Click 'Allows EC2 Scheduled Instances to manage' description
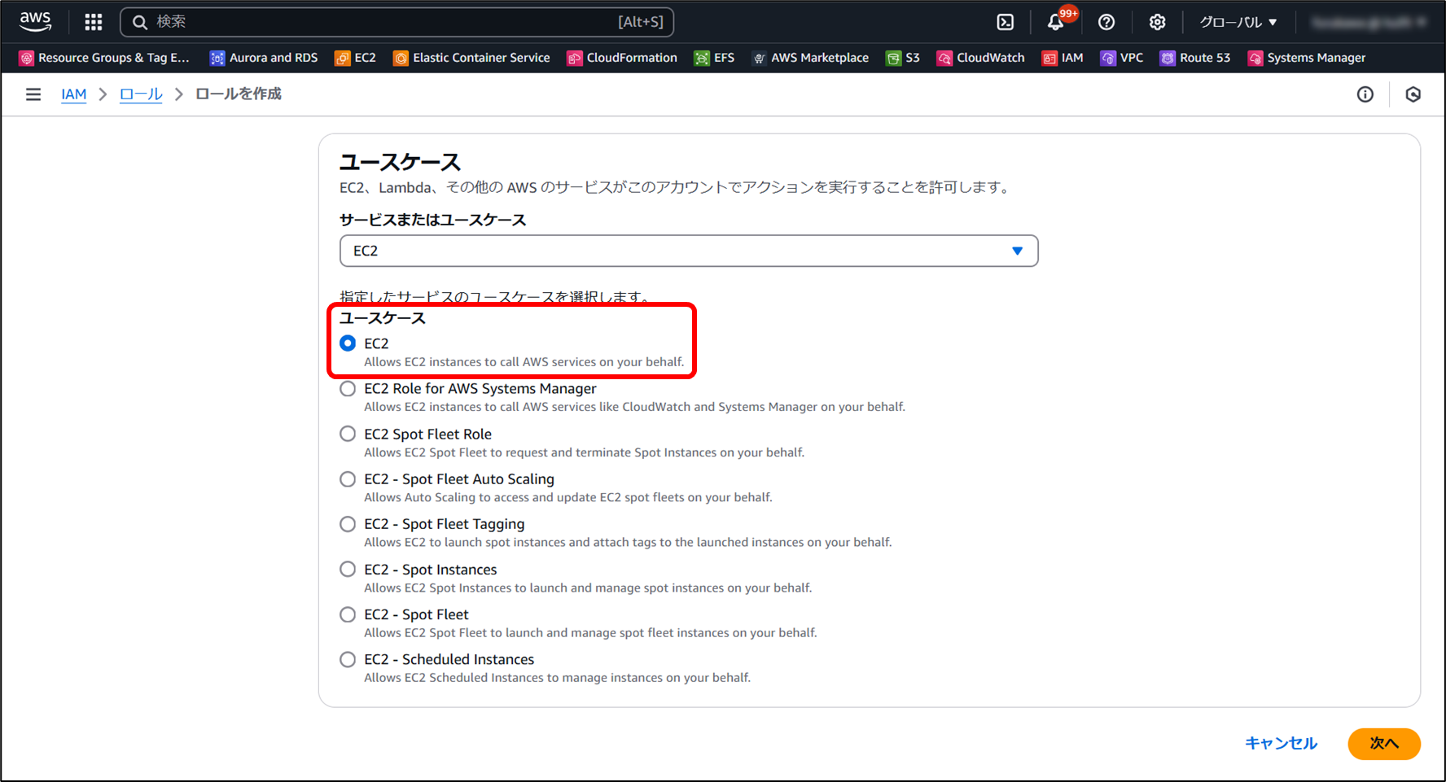1446x782 pixels. tap(557, 678)
